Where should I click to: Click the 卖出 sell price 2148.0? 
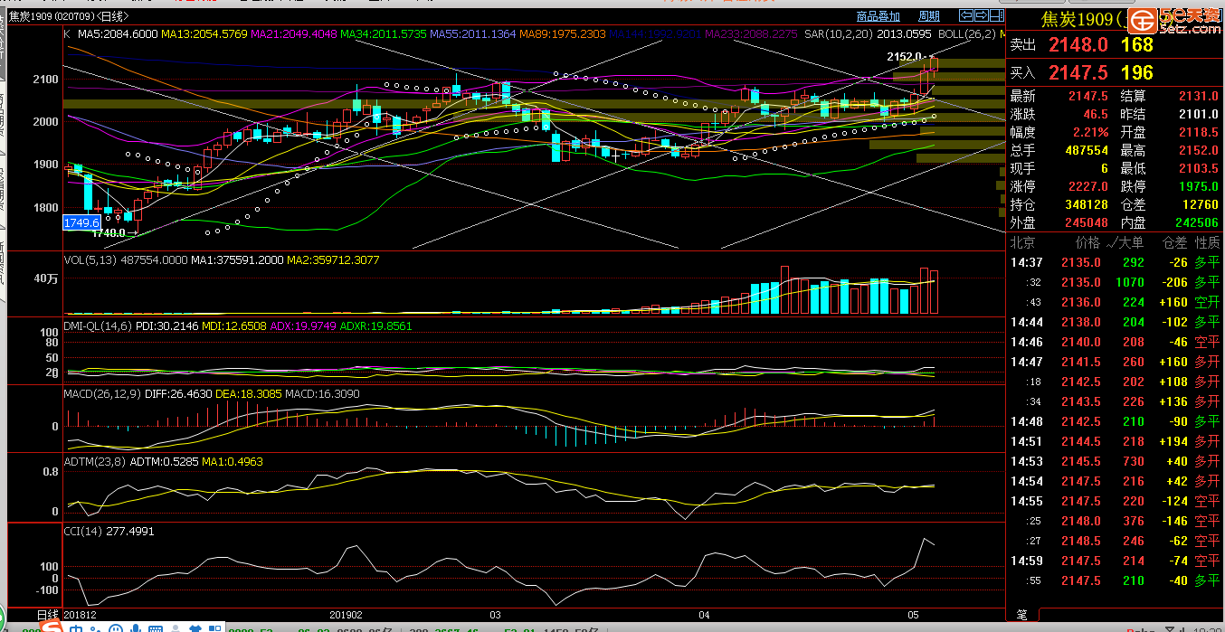[x=1078, y=45]
